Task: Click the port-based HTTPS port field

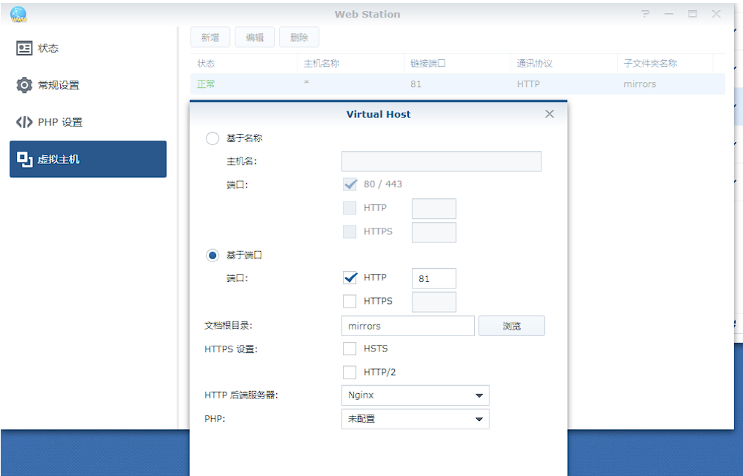Action: pyautogui.click(x=434, y=302)
